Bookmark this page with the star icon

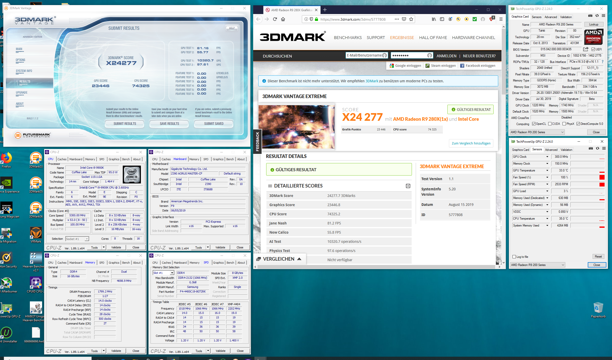(411, 19)
